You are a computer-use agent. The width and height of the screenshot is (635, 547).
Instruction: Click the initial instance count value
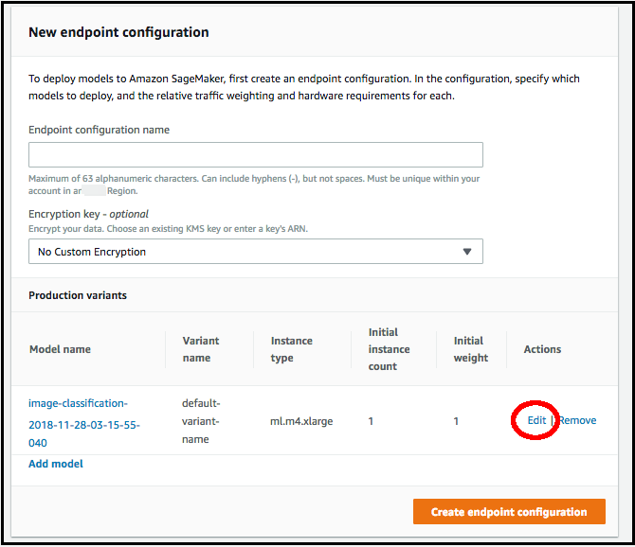371,421
